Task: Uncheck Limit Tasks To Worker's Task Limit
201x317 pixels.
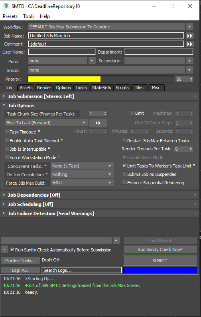Action: pyautogui.click(x=124, y=166)
